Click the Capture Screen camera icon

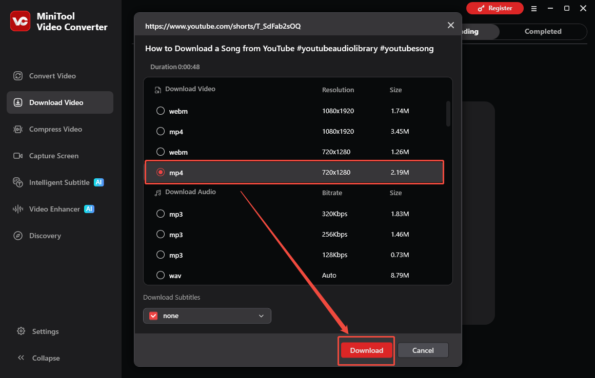18,156
